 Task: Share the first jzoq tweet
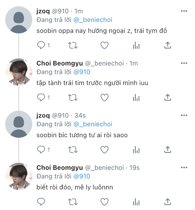pos(168,45)
